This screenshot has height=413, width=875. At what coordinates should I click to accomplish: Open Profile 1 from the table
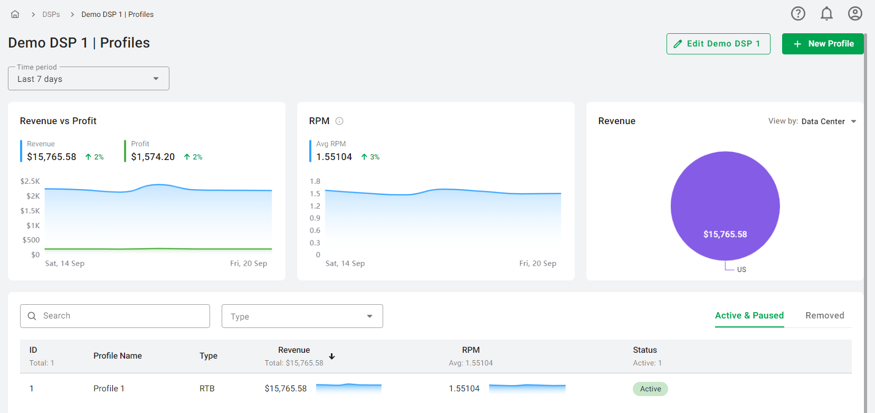[109, 388]
